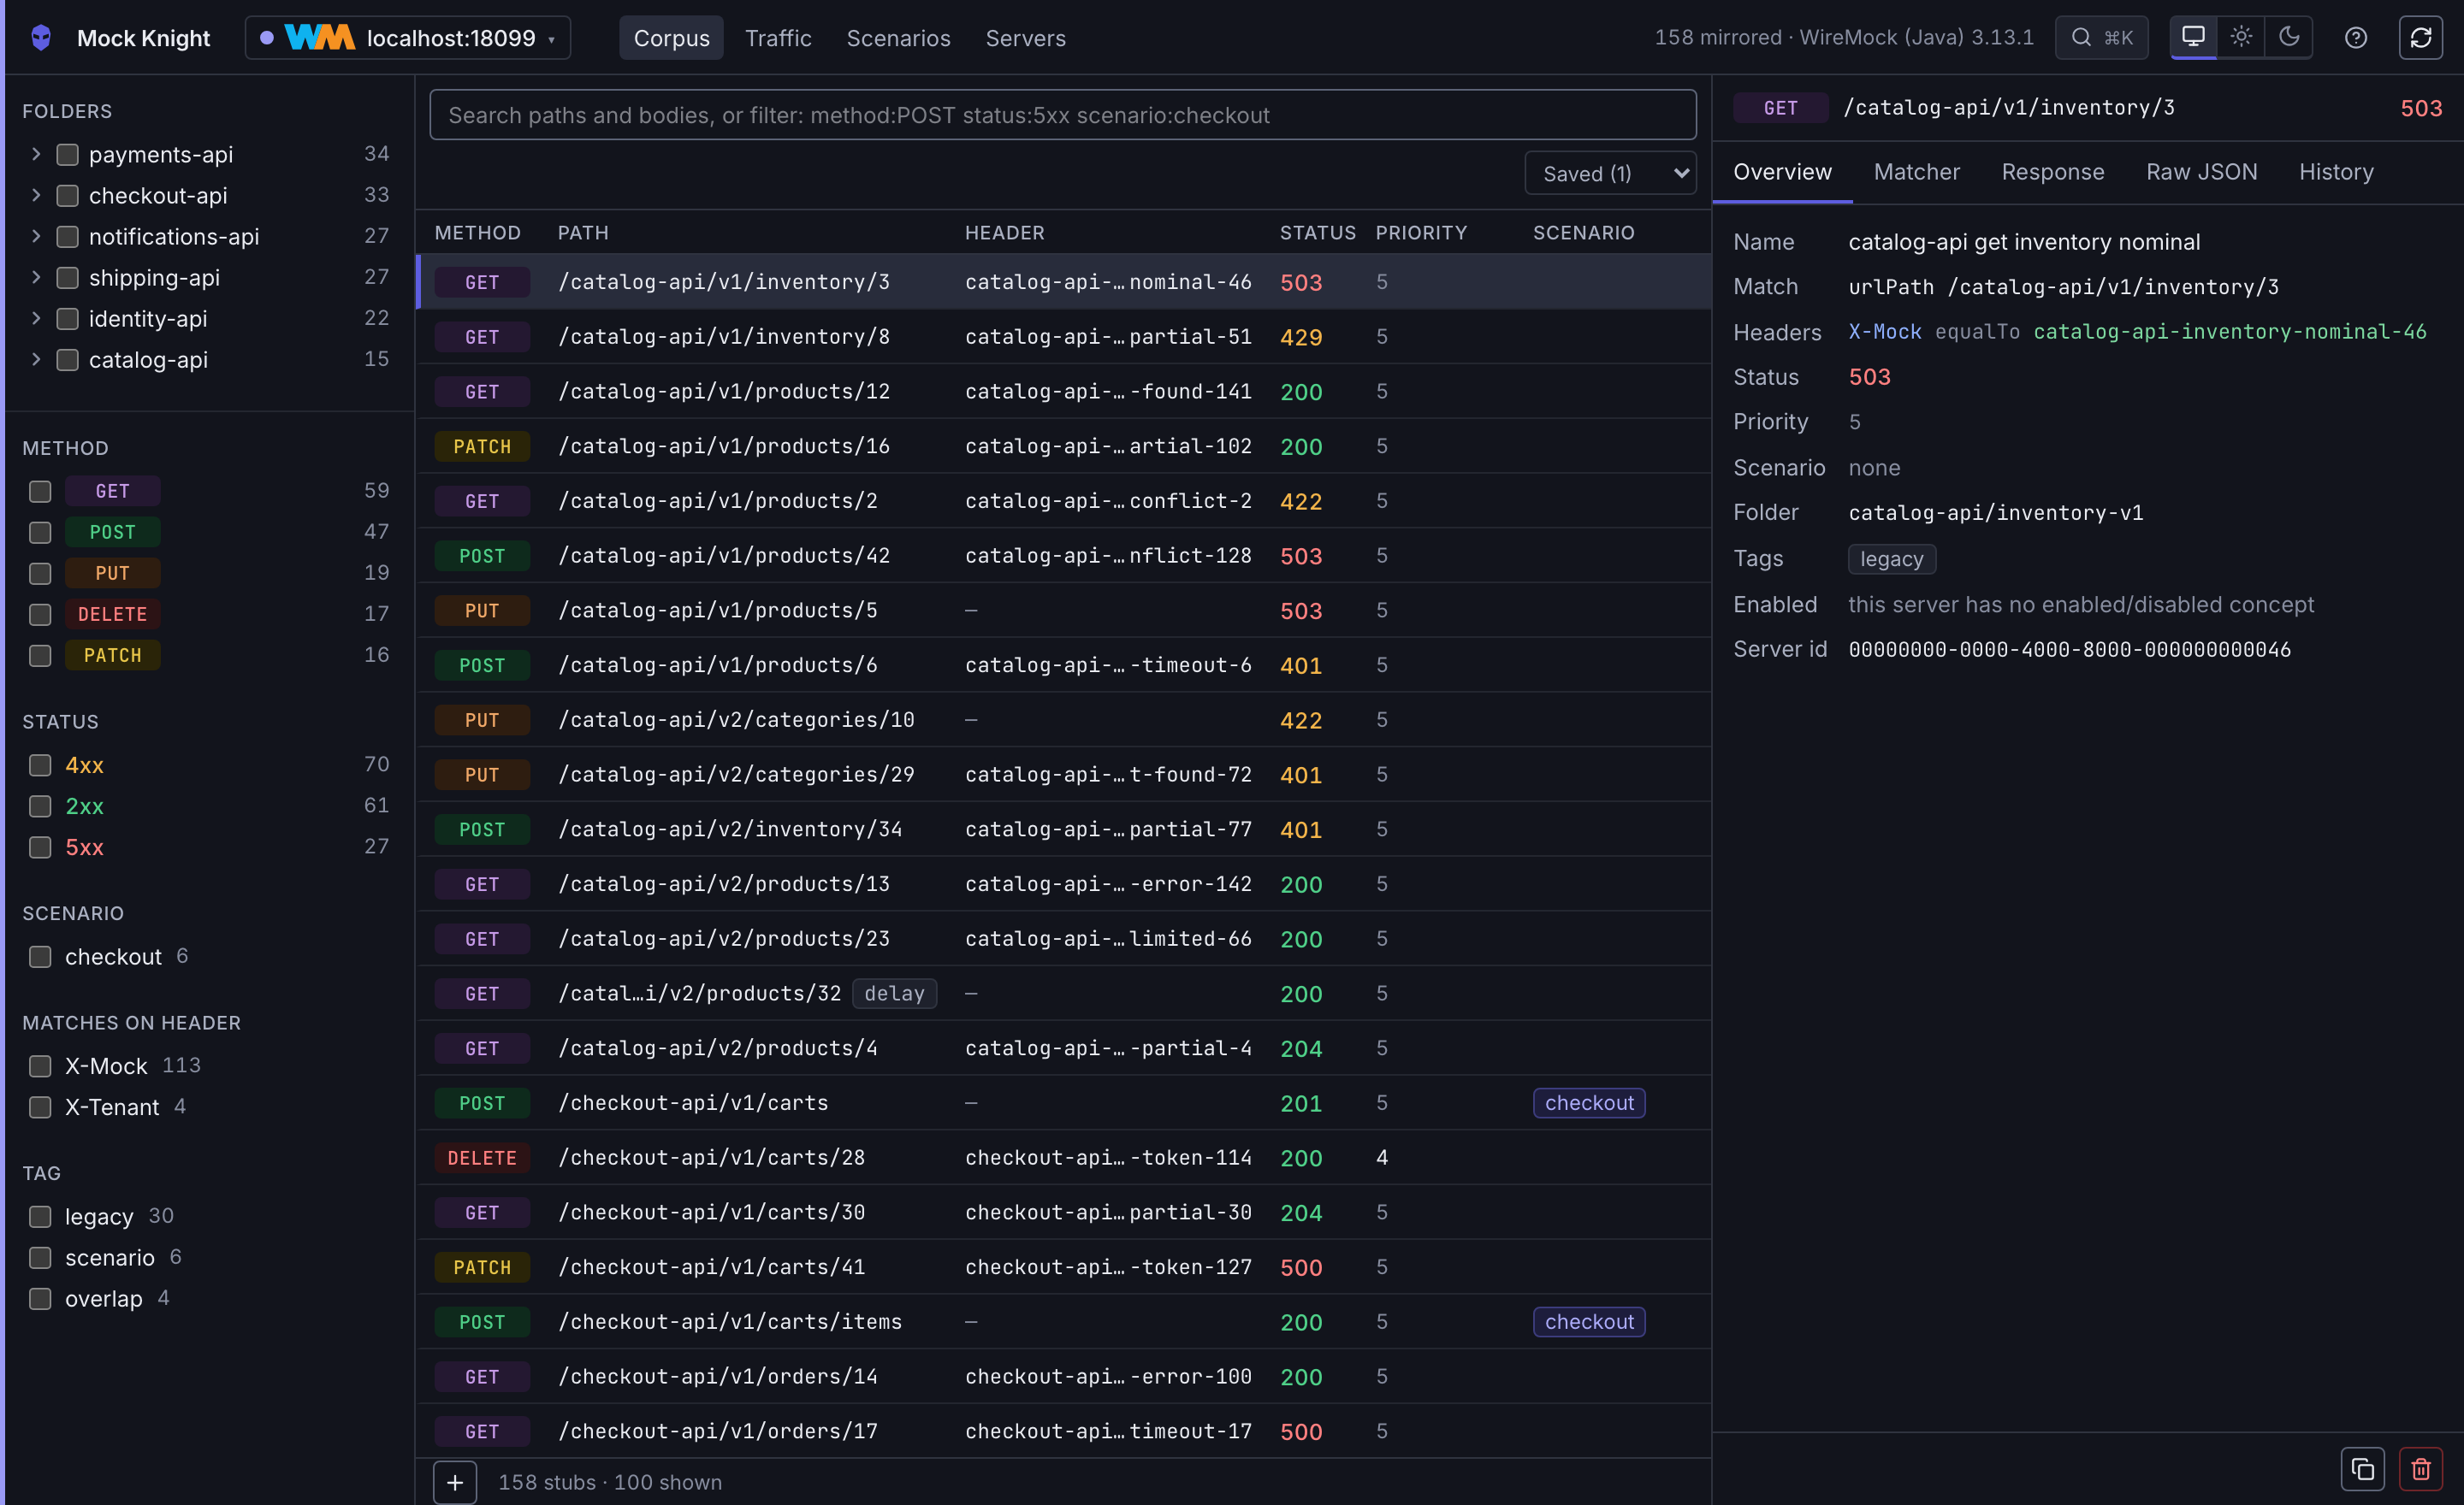This screenshot has height=1505, width=2464.
Task: Expand the shipping-api folder
Action: 36,277
